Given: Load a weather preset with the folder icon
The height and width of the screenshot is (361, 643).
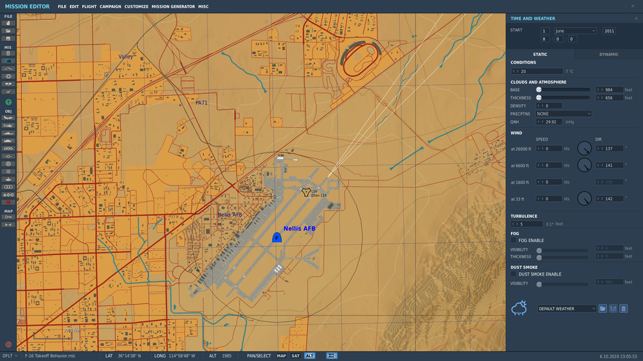Looking at the screenshot, I should pyautogui.click(x=602, y=308).
